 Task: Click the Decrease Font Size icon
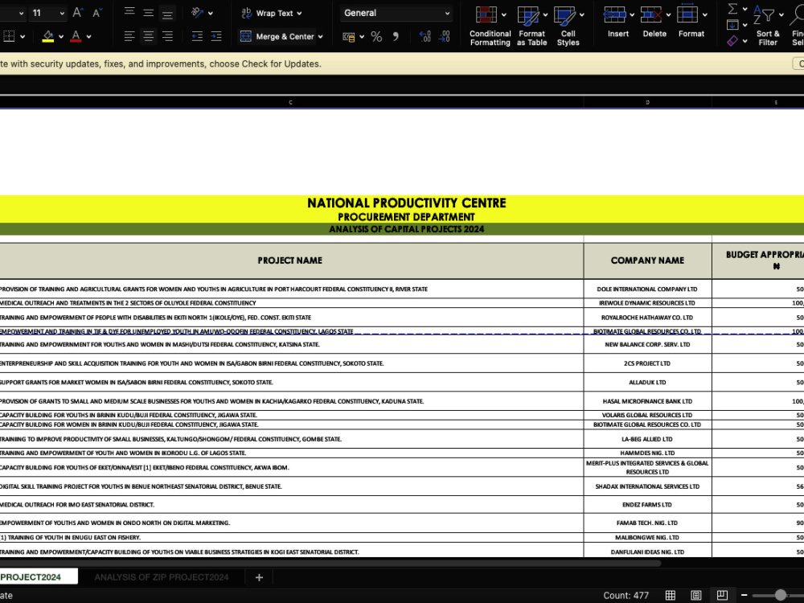pos(97,13)
